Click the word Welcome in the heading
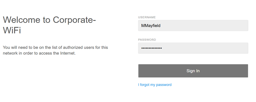 (x=22, y=20)
